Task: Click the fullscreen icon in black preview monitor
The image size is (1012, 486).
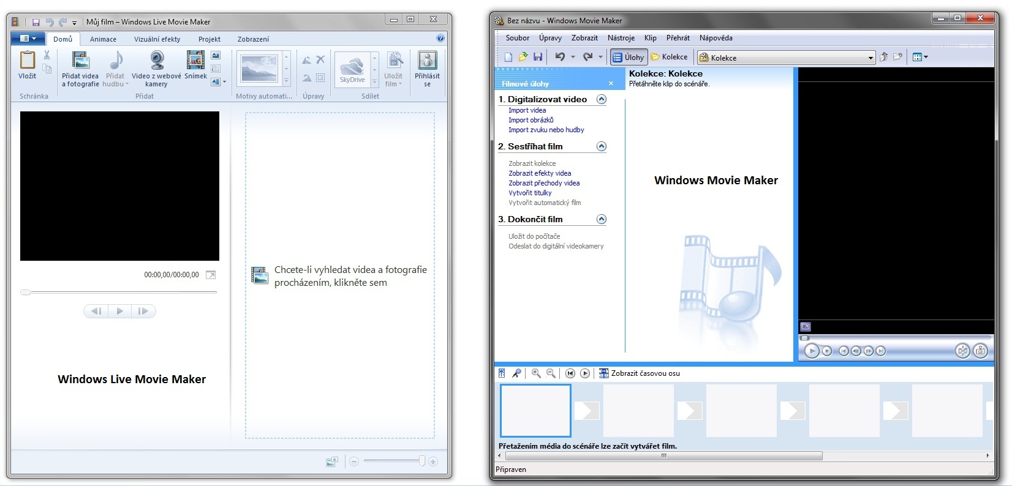Action: click(806, 327)
